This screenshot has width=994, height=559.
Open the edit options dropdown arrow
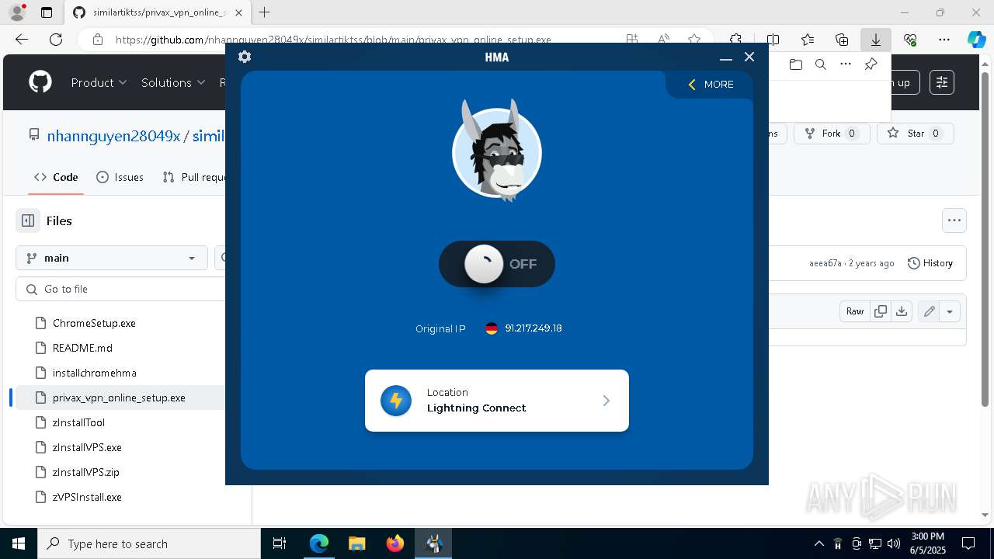click(950, 311)
